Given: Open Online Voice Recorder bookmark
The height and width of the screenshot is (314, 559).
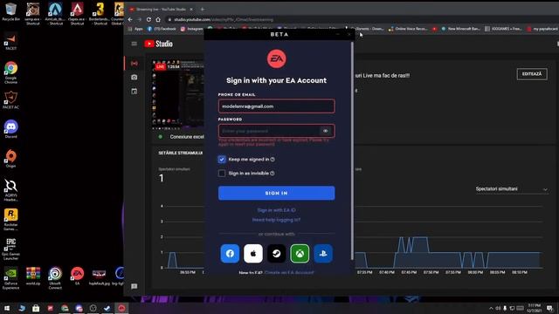Looking at the screenshot, I should 408,29.
